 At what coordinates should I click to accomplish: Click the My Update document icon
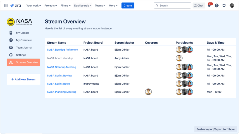11,33
